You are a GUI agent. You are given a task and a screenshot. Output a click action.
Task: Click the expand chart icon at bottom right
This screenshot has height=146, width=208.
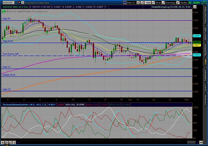201,143
